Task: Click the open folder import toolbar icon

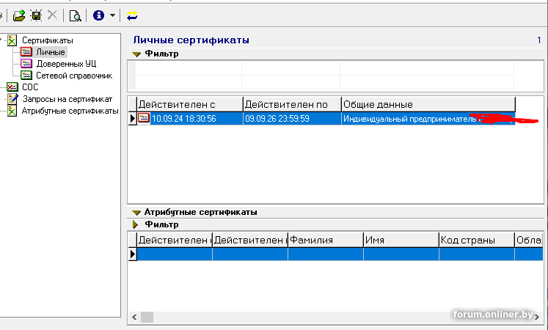Action: tap(19, 15)
